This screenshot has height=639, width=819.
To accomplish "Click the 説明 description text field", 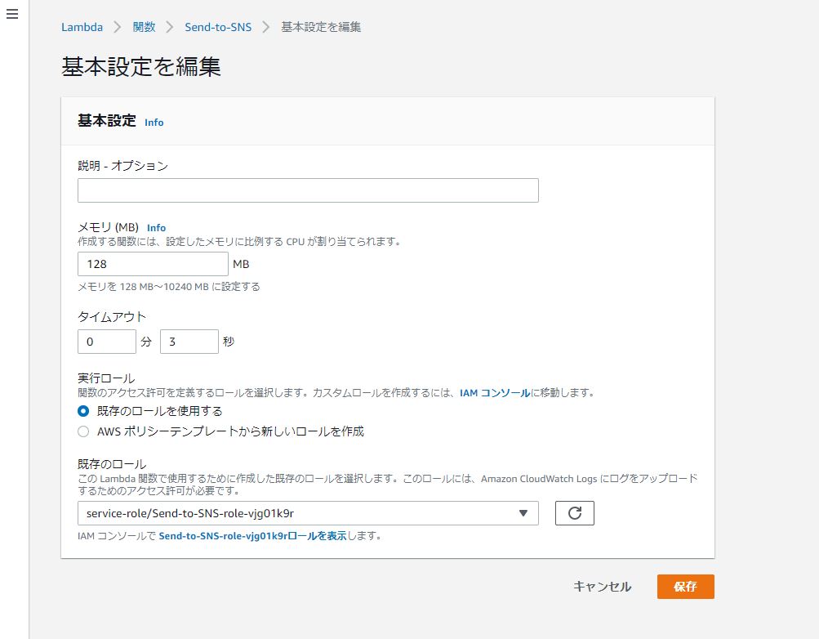I will (308, 190).
